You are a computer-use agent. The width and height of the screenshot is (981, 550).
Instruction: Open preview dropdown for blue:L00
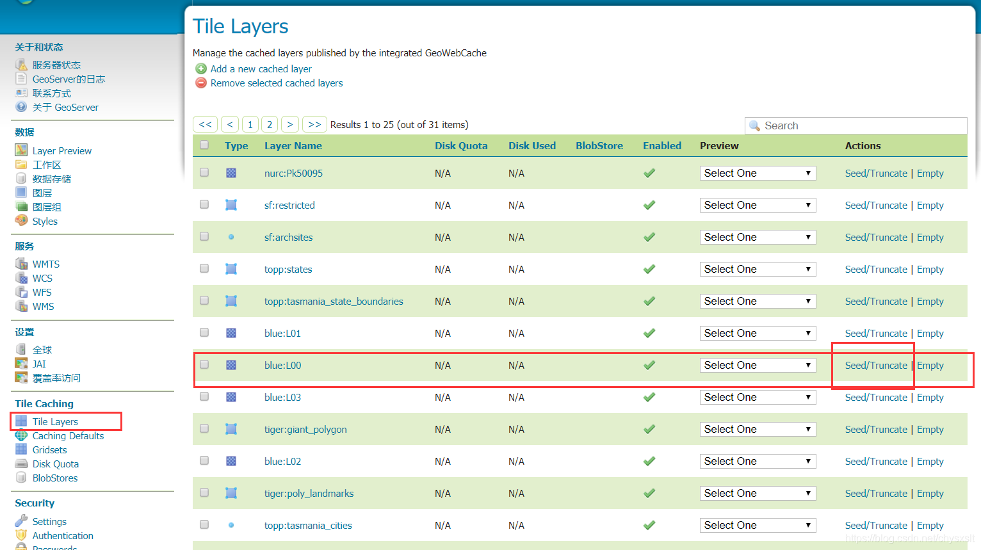tap(758, 365)
